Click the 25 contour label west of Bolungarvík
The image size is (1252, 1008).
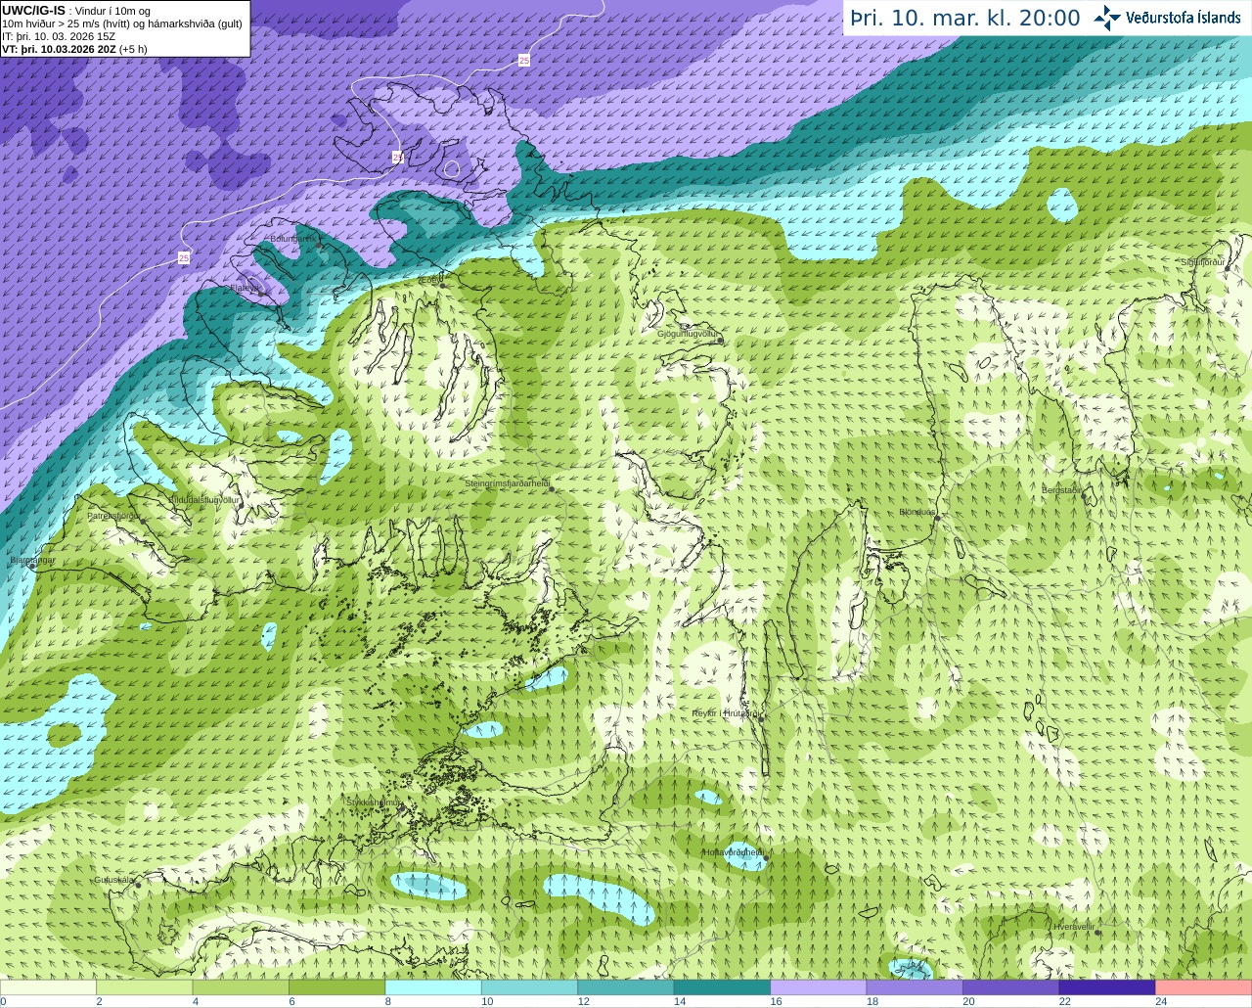pyautogui.click(x=184, y=258)
